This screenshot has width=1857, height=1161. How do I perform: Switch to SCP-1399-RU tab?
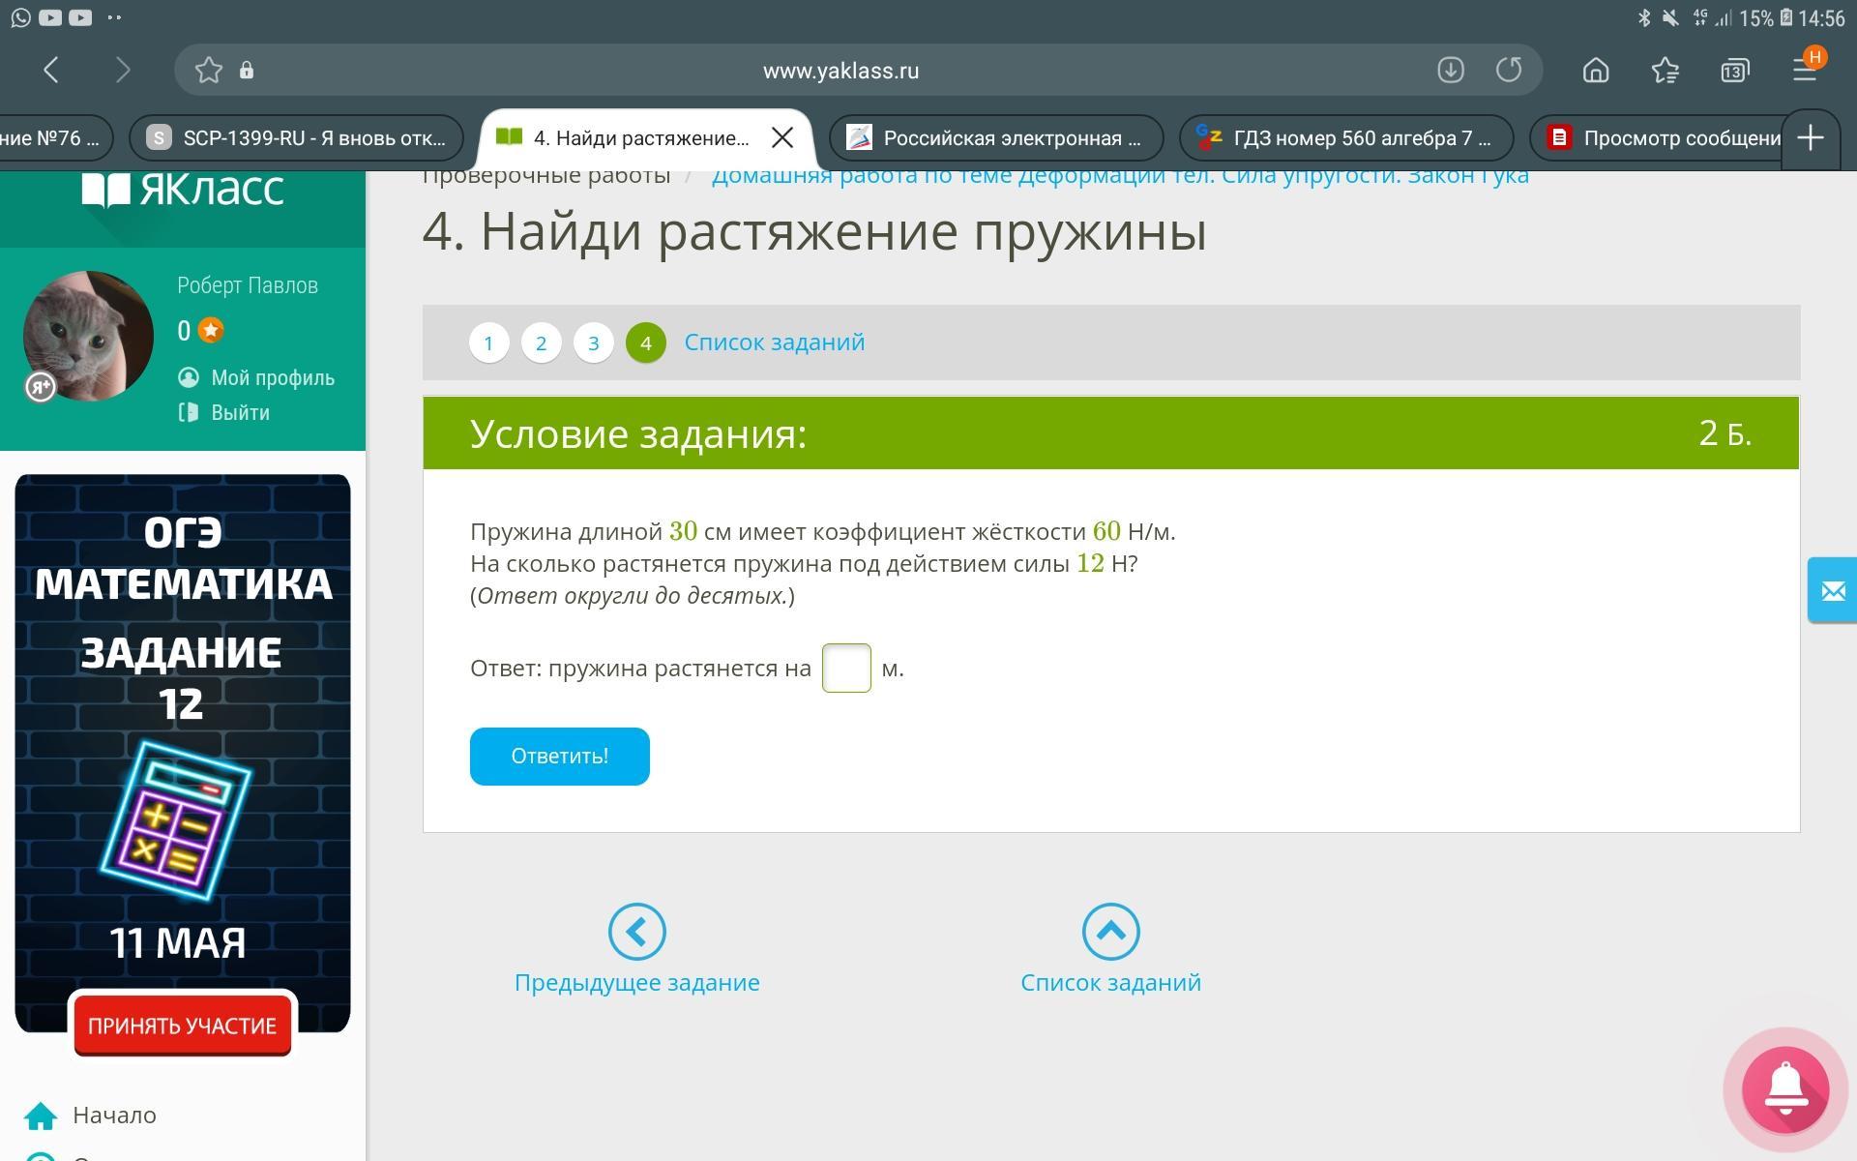click(x=296, y=138)
